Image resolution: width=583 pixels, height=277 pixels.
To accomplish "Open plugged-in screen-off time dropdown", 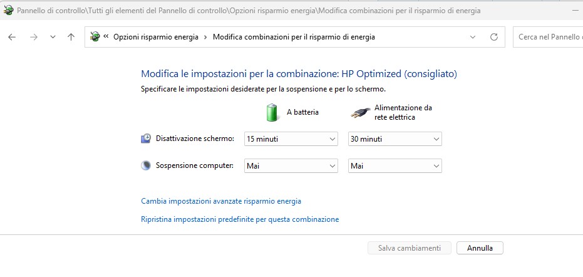I will coord(395,138).
